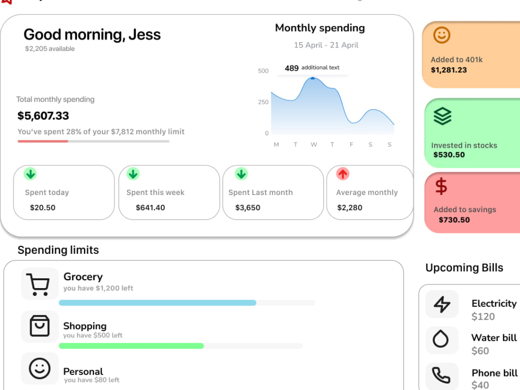Click the Personal smiley face icon
The image size is (520, 390).
coord(40,369)
